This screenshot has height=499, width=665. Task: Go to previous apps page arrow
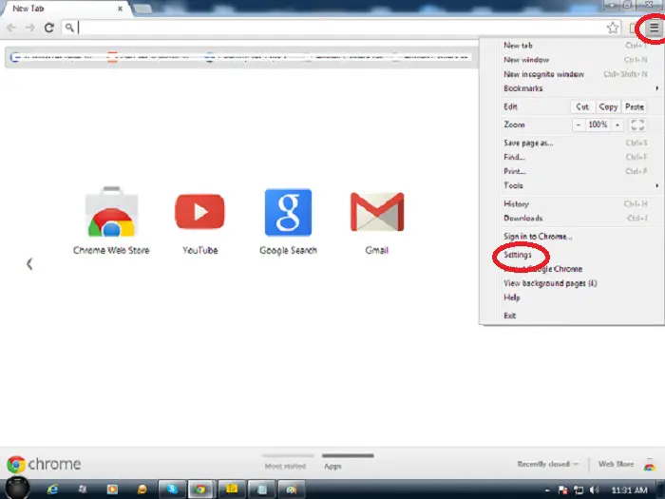[x=29, y=264]
